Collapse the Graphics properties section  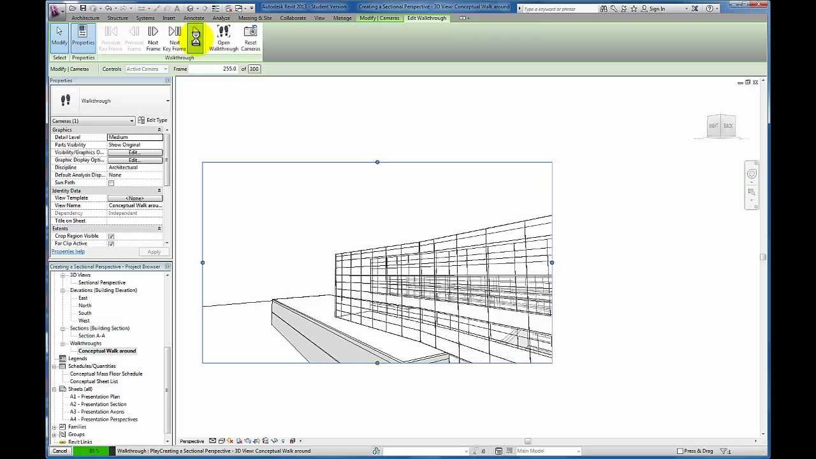point(159,130)
